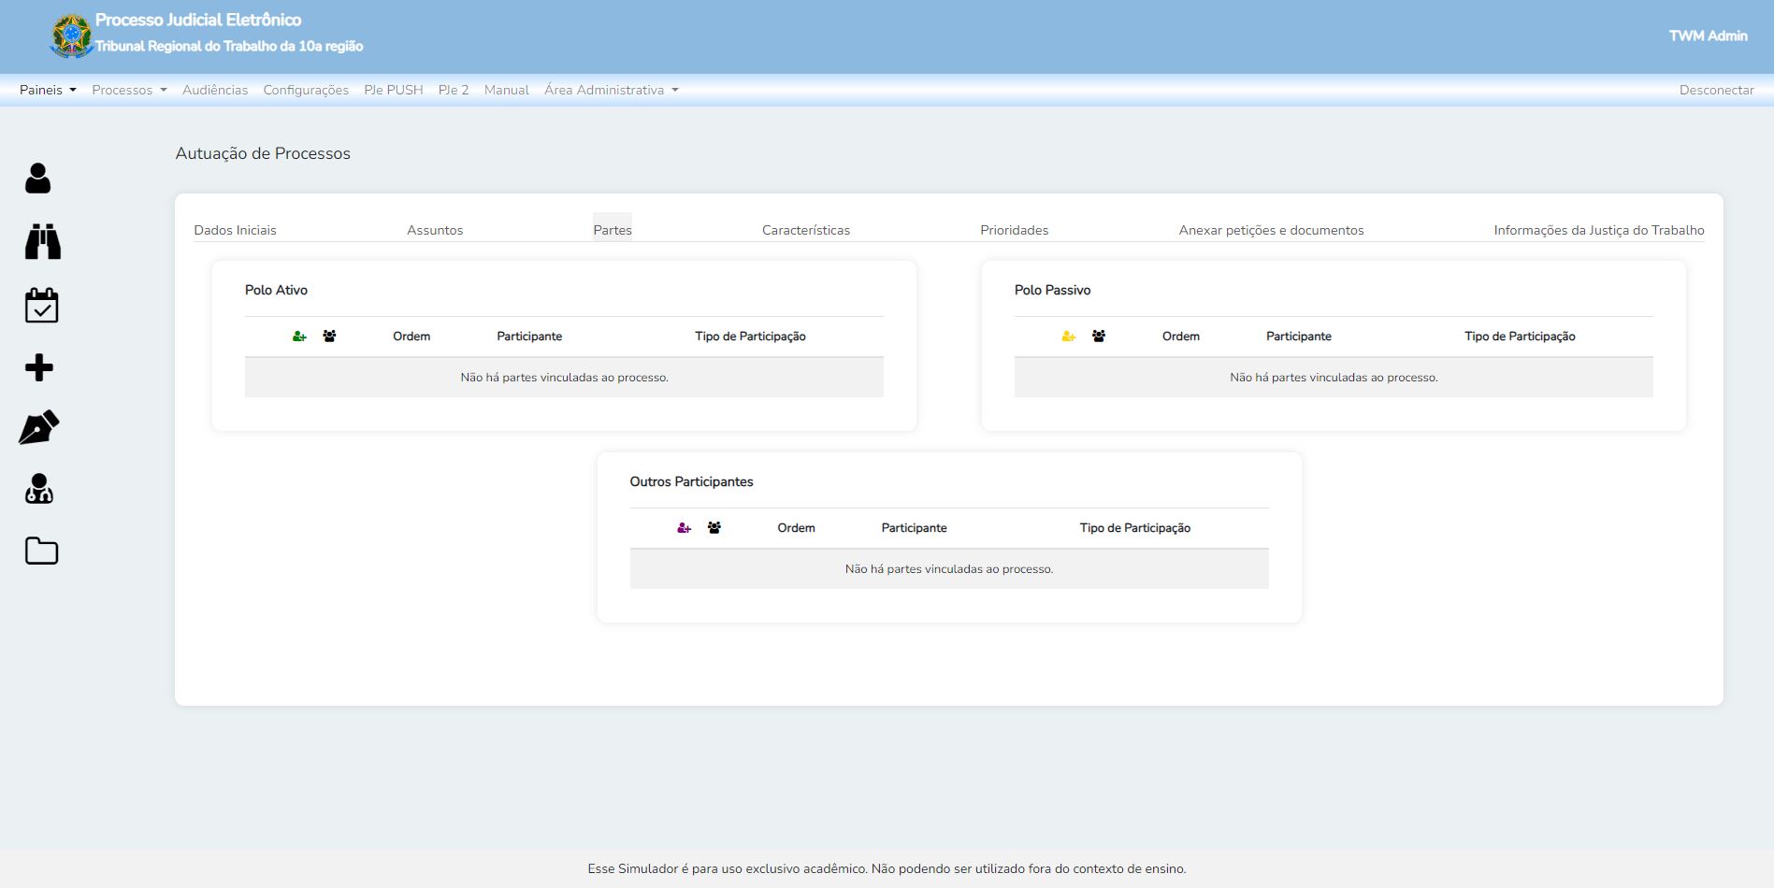Open Anexar petições e documentos tab
Image resolution: width=1774 pixels, height=888 pixels.
point(1272,230)
